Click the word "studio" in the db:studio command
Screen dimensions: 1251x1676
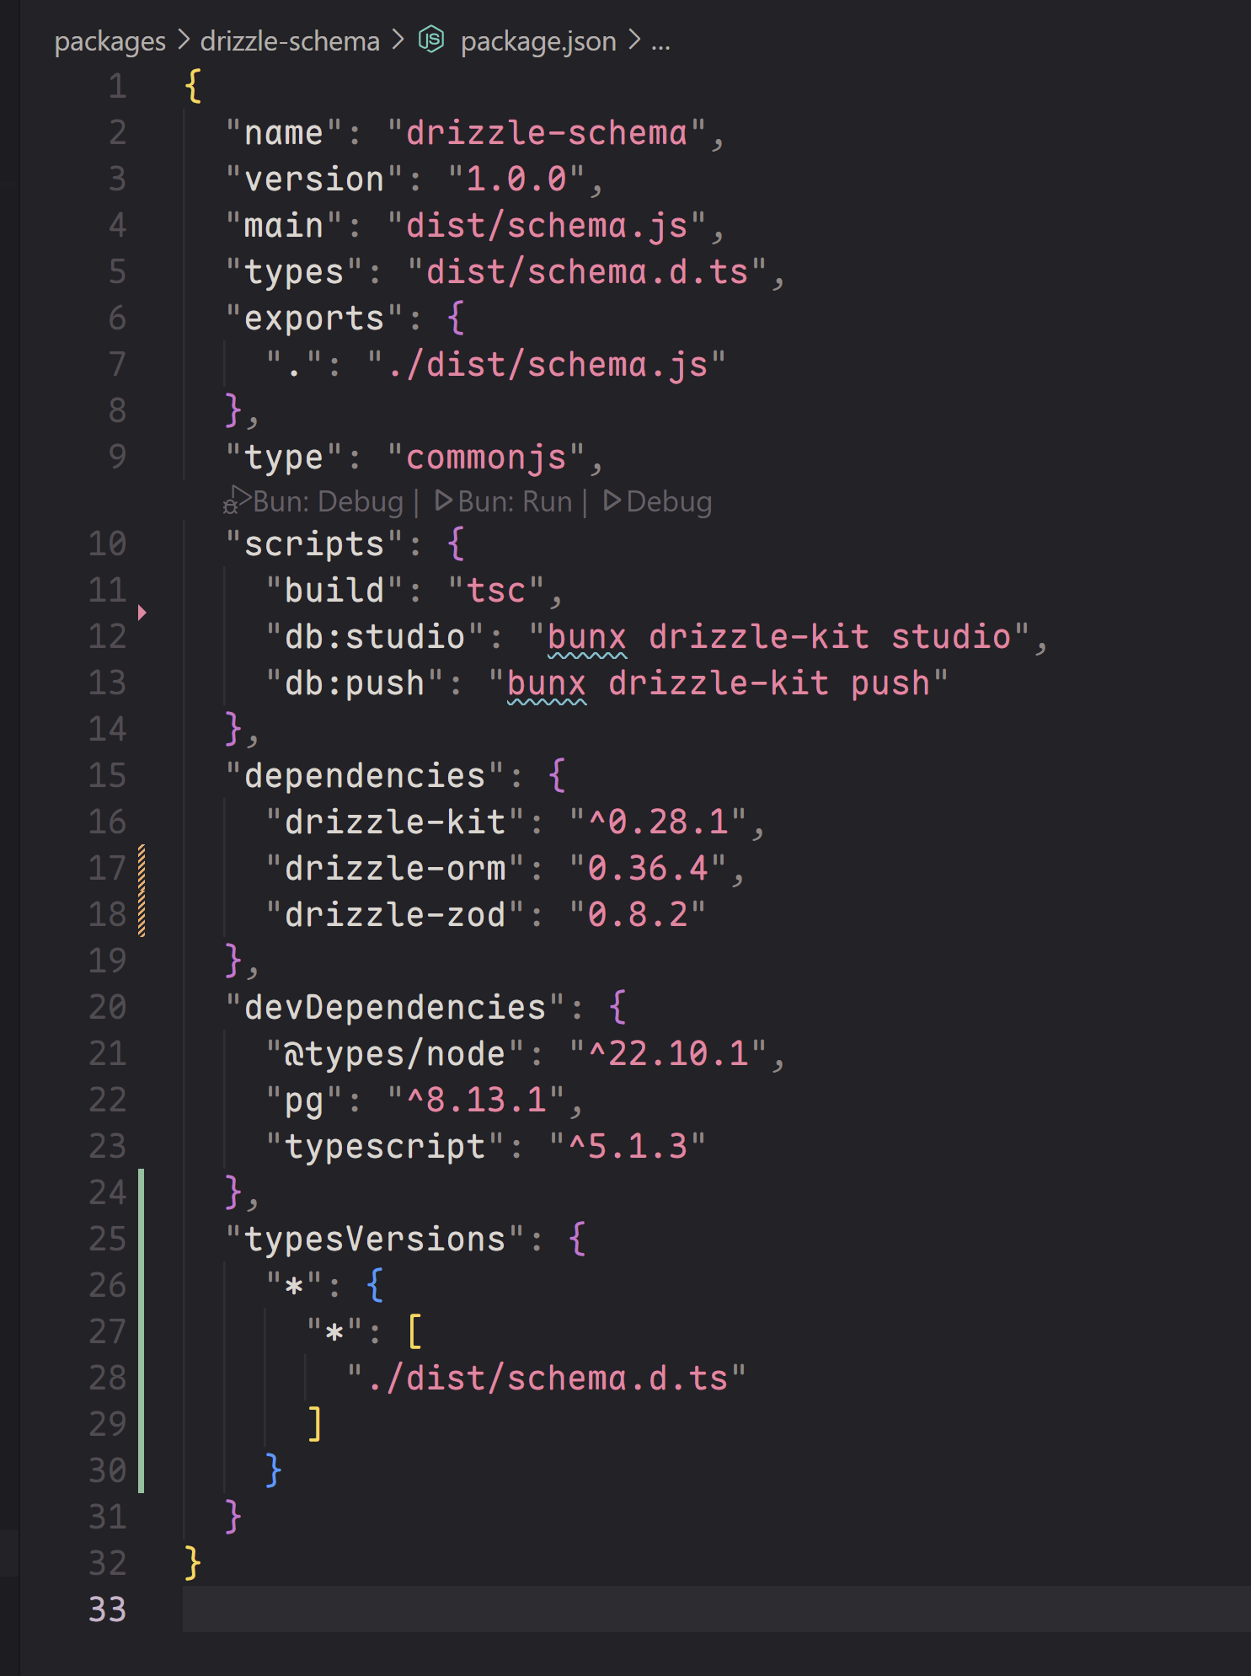[x=951, y=637]
